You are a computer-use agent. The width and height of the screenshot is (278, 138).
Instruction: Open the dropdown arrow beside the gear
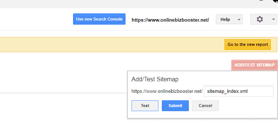pos(273,19)
